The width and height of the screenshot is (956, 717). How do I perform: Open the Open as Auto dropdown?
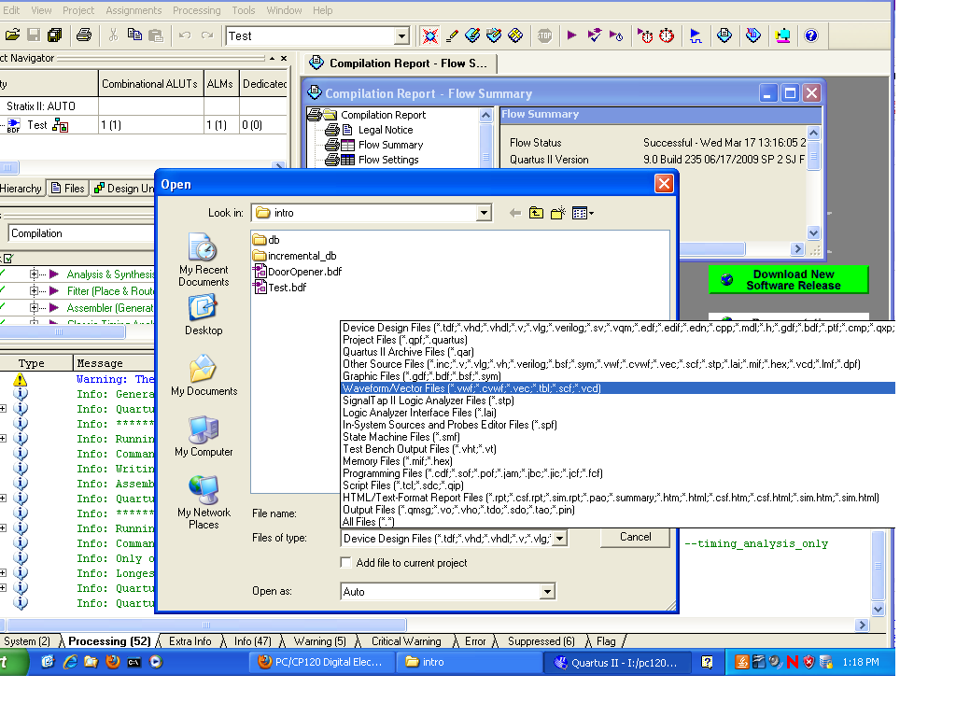[547, 591]
